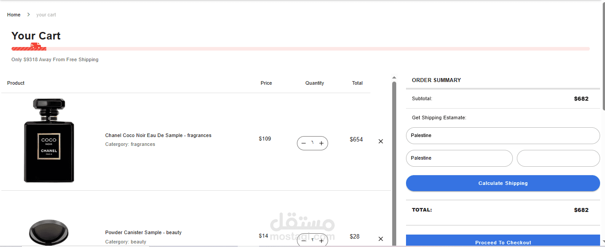The image size is (605, 247).
Task: Click the Home breadcrumb link
Action: click(14, 15)
